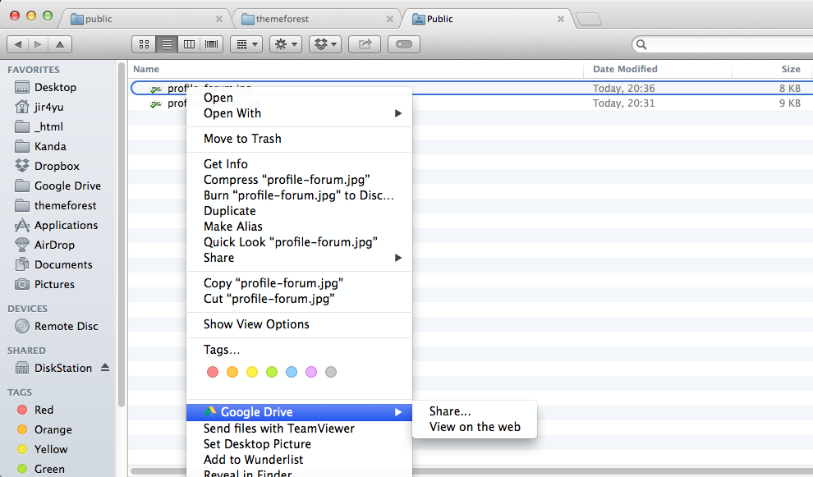813x477 pixels.
Task: Apply the red tag color dot
Action: (213, 372)
